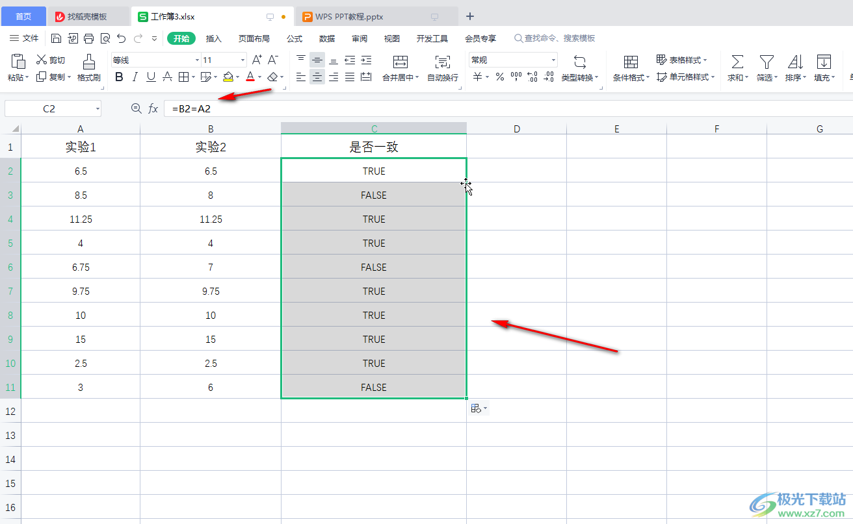Switch to the 视图 ribbon tab

point(392,38)
